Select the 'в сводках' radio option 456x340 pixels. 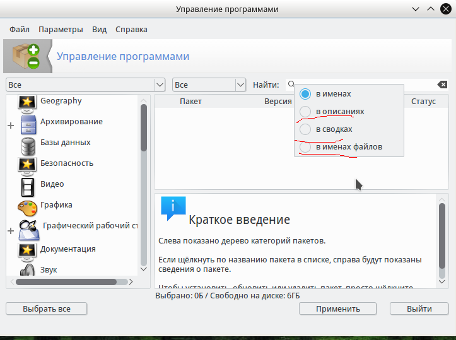305,129
